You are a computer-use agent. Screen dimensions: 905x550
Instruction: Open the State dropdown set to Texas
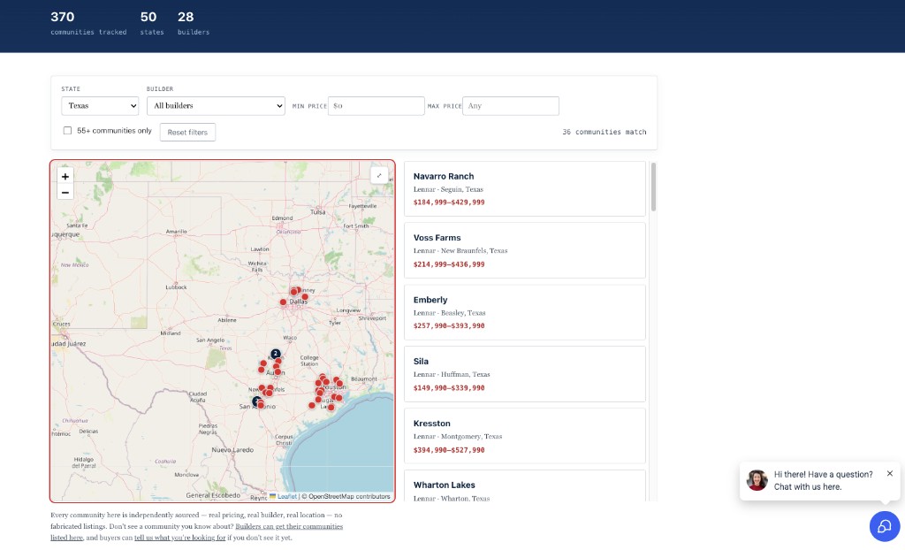pos(100,106)
